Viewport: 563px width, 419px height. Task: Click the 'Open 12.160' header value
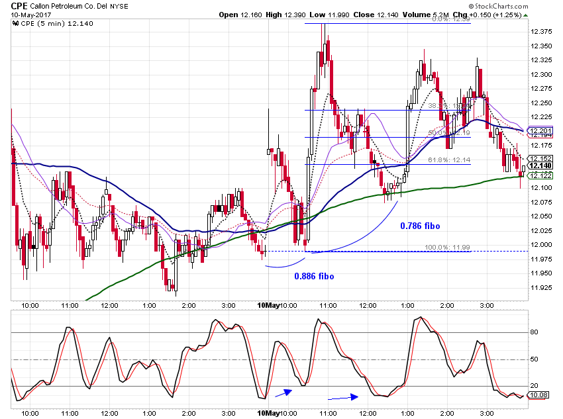click(x=240, y=15)
